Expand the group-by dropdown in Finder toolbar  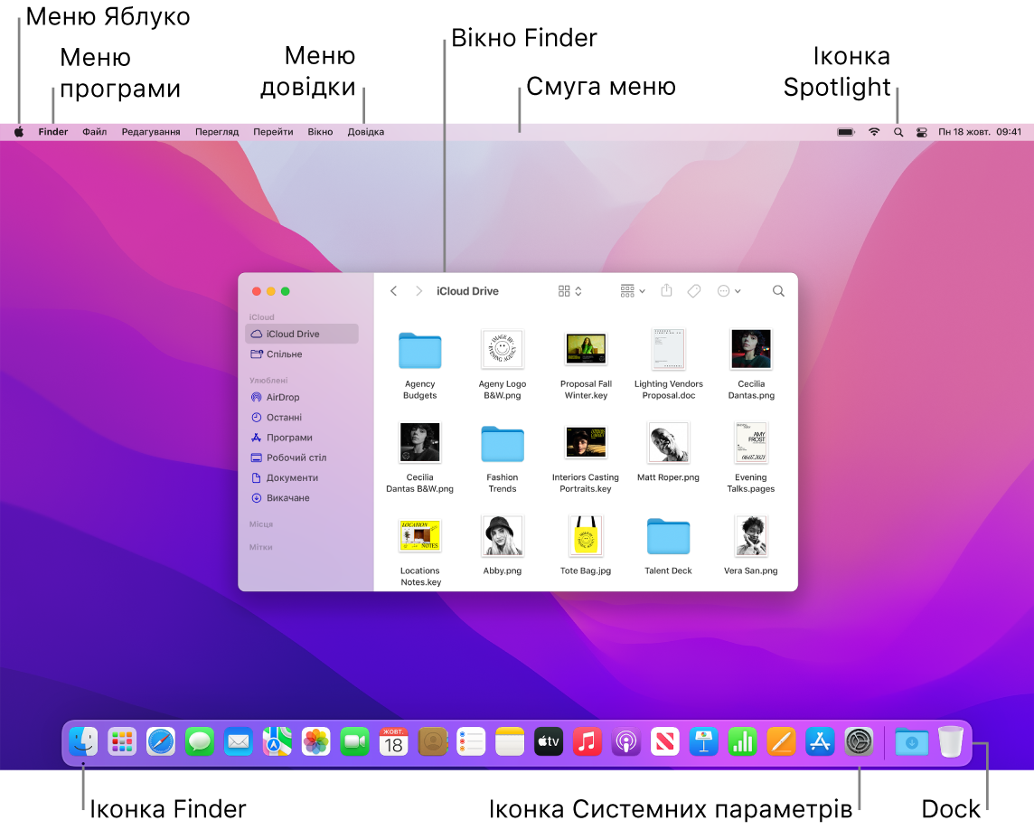[632, 290]
